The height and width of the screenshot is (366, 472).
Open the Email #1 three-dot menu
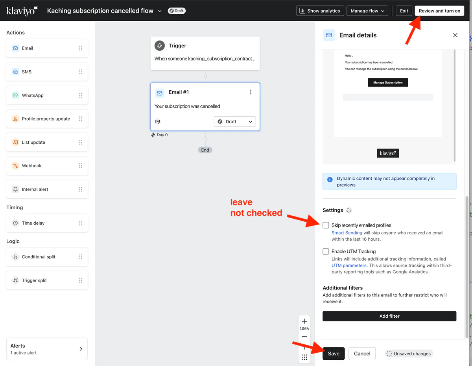click(251, 92)
